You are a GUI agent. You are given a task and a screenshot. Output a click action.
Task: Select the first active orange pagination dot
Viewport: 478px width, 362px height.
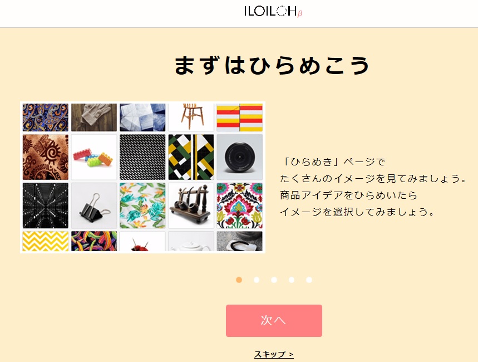tap(239, 280)
